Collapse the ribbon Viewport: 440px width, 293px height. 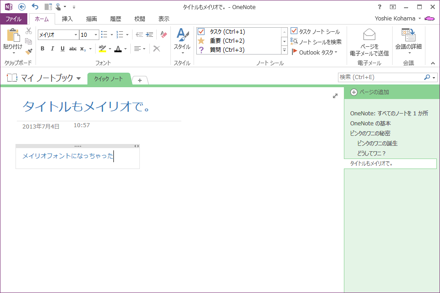coord(433,64)
